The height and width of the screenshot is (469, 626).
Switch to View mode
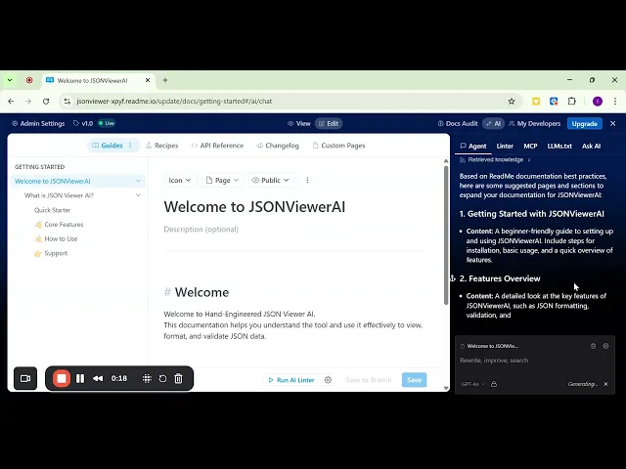(x=299, y=124)
